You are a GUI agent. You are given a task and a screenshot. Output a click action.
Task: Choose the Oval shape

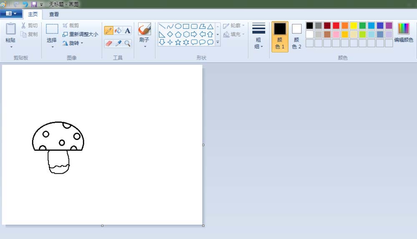(178, 26)
